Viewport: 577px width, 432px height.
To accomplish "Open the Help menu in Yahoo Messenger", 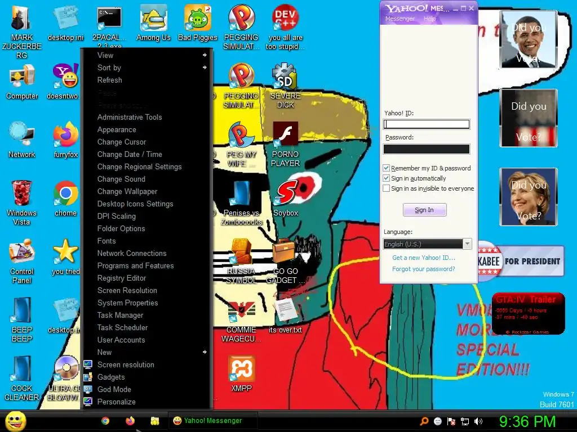I will (429, 19).
